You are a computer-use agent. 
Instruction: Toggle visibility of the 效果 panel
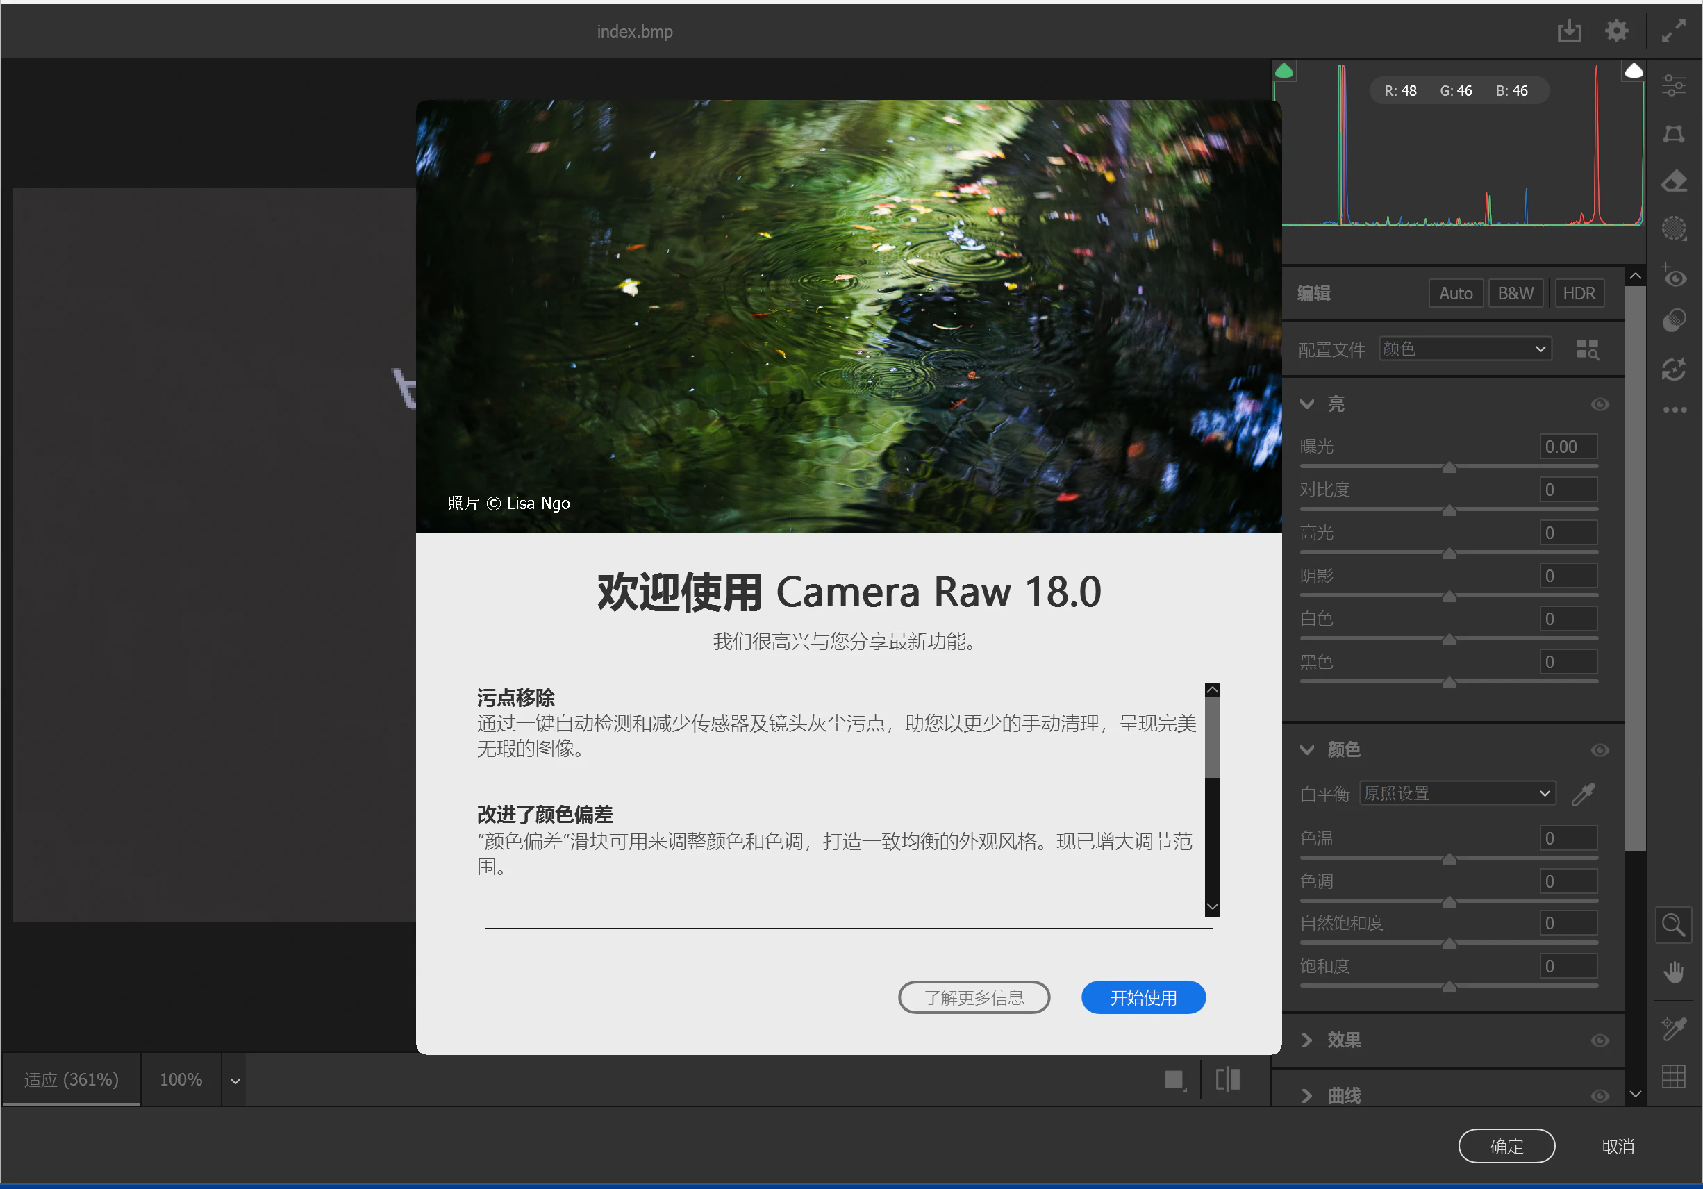[x=1600, y=1040]
